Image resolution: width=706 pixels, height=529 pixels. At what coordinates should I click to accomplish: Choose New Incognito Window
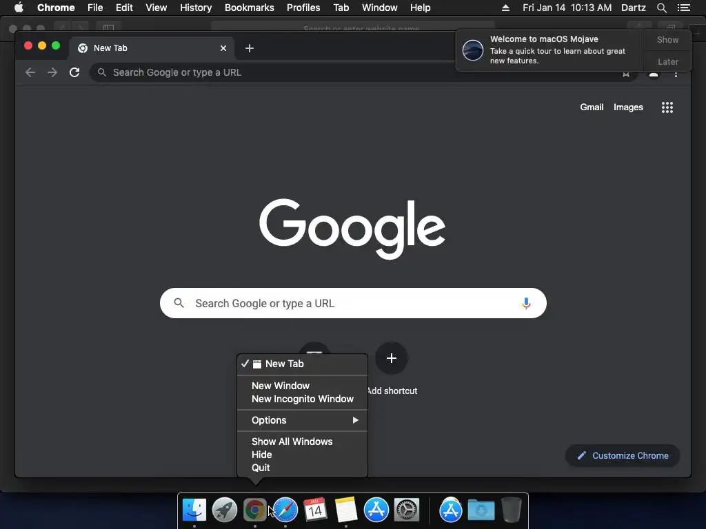click(302, 399)
